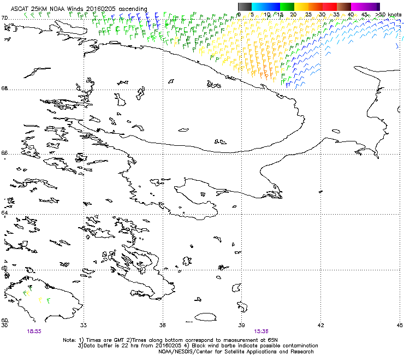404x355 pixels.
Task: Click the longitude label '36'
Action: click(x=162, y=326)
